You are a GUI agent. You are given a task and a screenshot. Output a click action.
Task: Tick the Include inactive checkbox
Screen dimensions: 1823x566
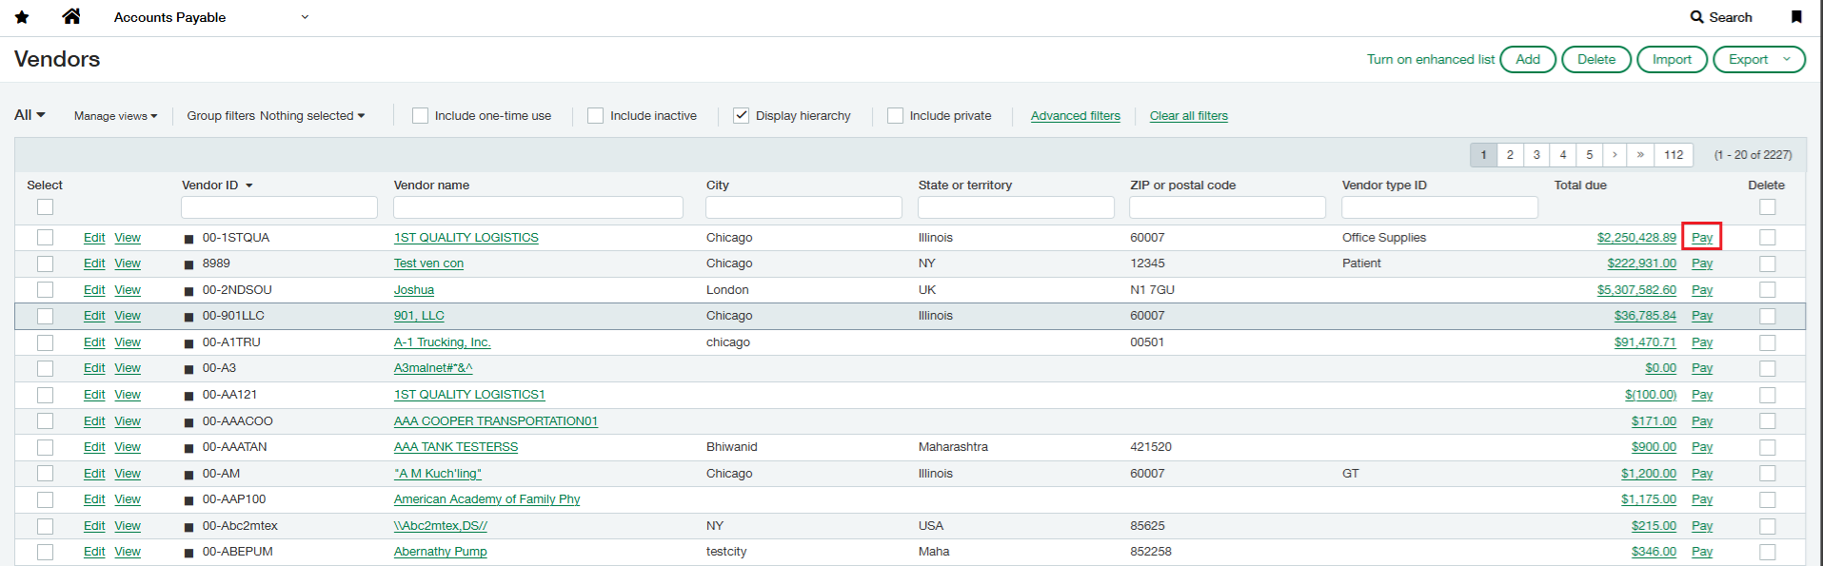(x=595, y=116)
